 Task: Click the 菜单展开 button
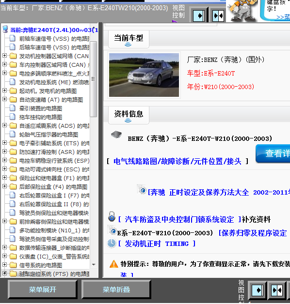(43, 289)
